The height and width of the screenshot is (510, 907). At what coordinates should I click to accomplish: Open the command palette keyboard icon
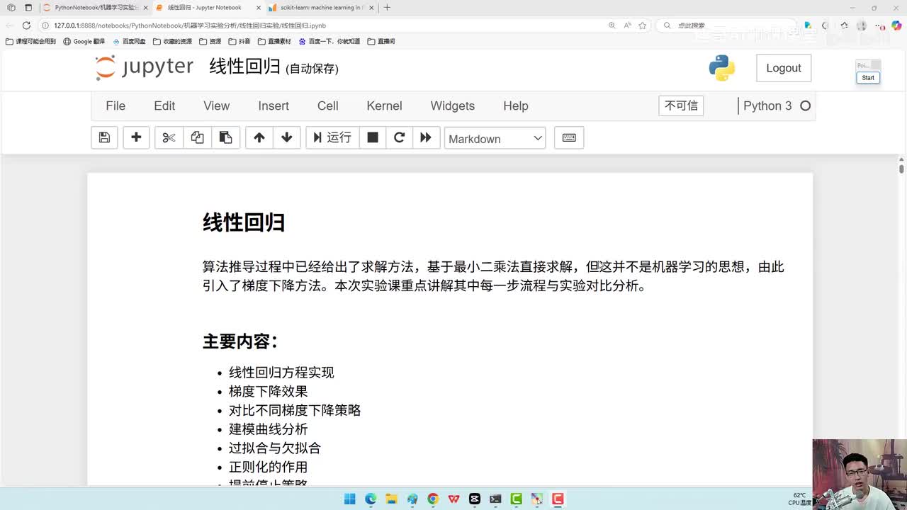[569, 137]
